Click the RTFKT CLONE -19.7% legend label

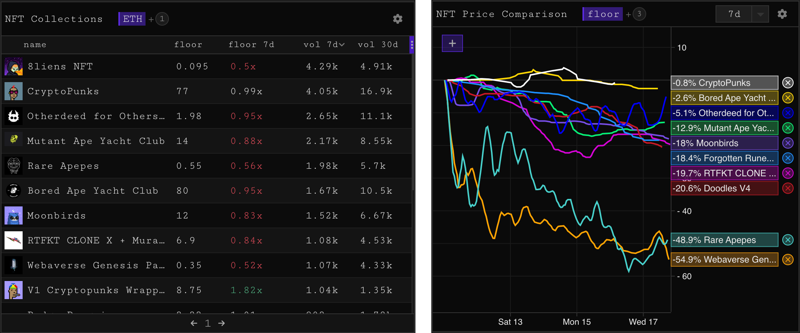point(725,173)
